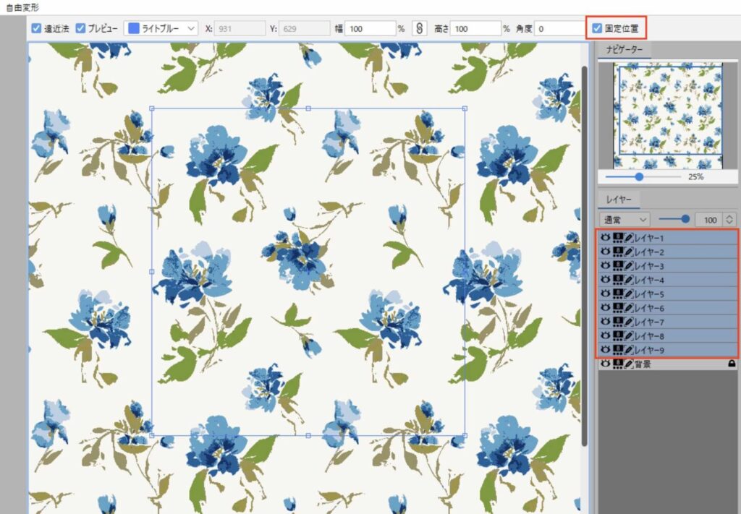Hide レイヤー1 with its eye icon

point(606,237)
